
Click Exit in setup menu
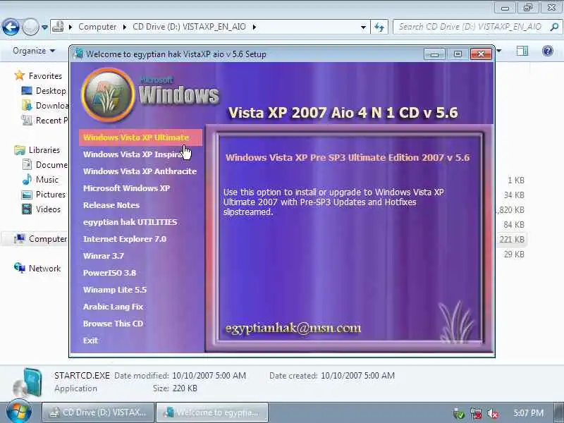click(90, 341)
